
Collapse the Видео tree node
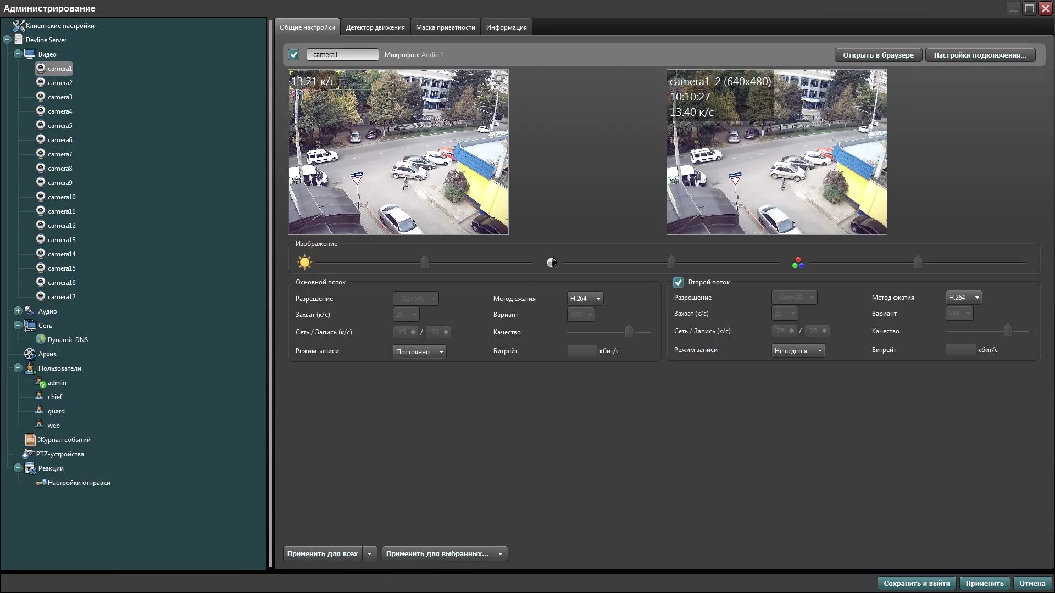[18, 54]
